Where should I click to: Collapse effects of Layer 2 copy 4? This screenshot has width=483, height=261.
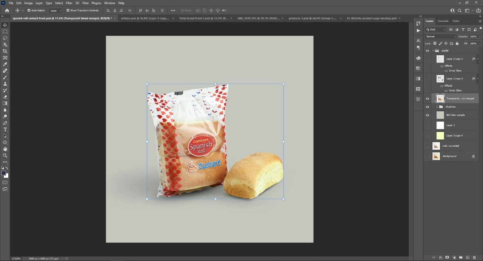477,79
